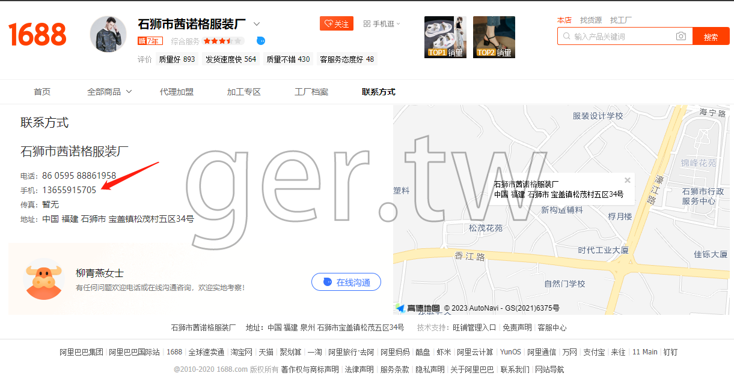The width and height of the screenshot is (734, 385).
Task: Select the 本店 search scope tab
Action: (x=564, y=20)
